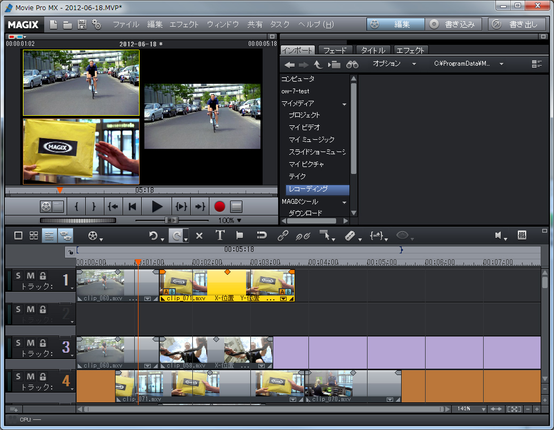The width and height of the screenshot is (554, 430).
Task: Open the ウィンドウ menu
Action: pos(223,25)
